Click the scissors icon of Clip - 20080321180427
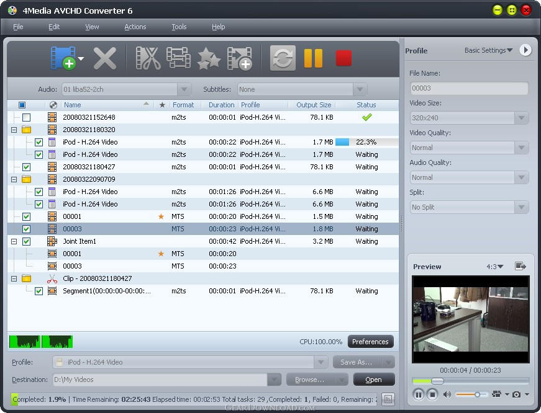The image size is (541, 413). click(52, 278)
